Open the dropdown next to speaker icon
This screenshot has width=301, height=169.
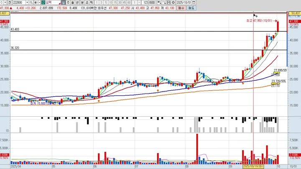[x=39, y=3]
